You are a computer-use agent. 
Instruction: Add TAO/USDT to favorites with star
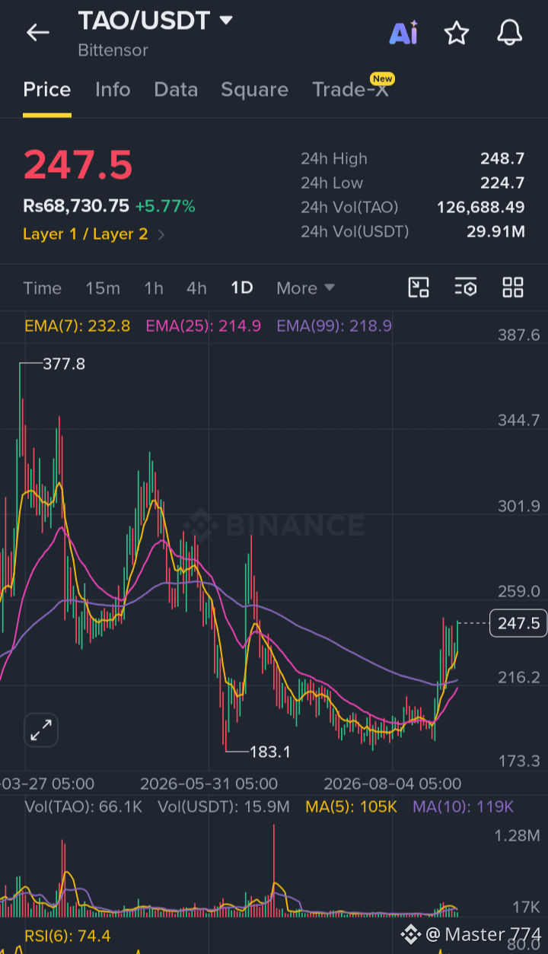pos(456,33)
